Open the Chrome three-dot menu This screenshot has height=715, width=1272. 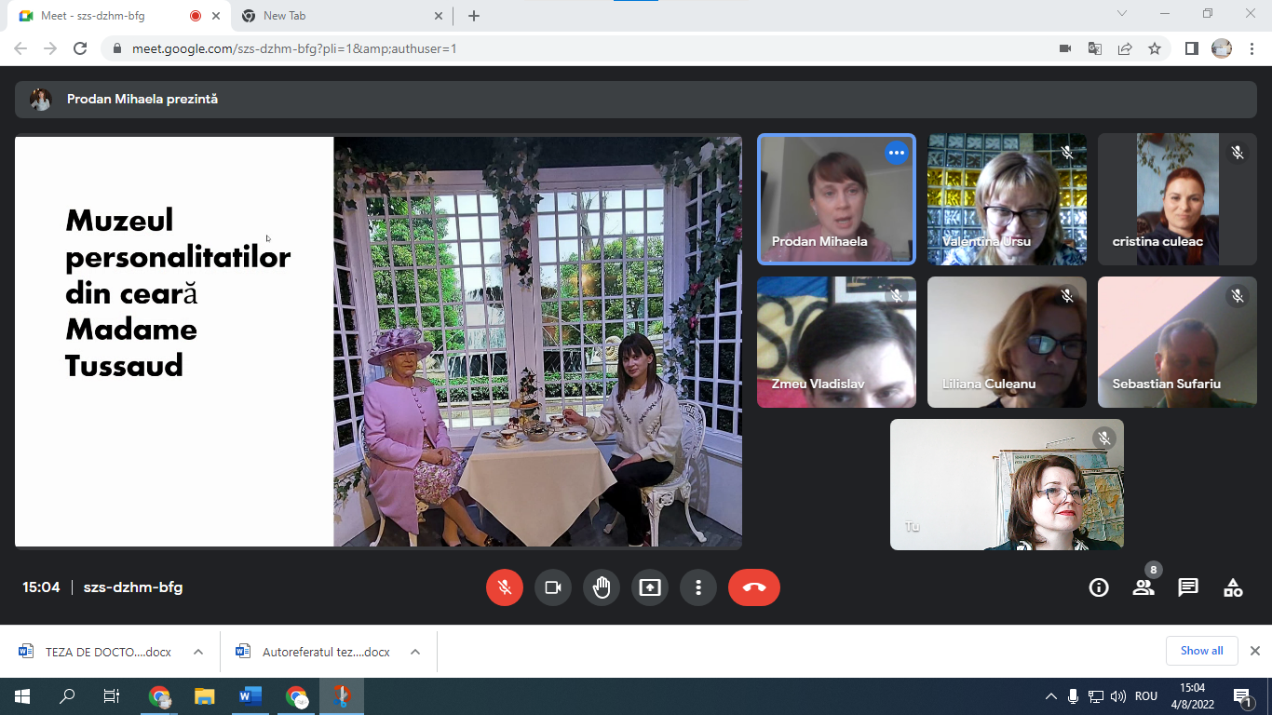1251,48
